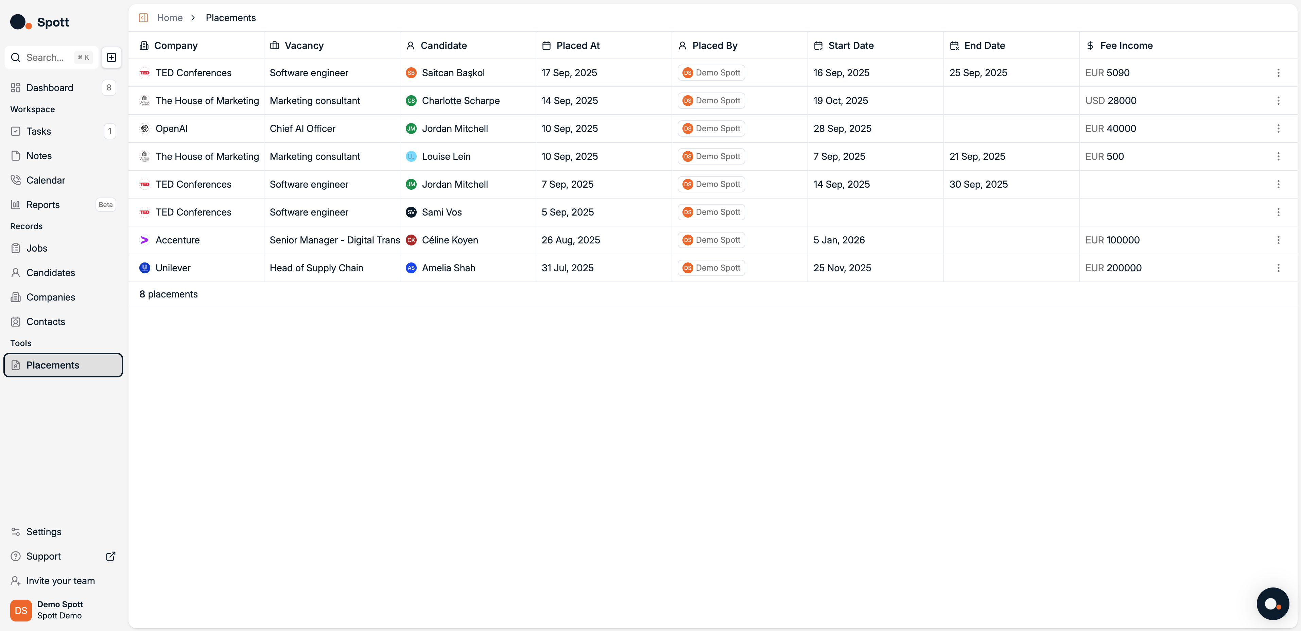Open row options for Charlotte Scharpe placement
The width and height of the screenshot is (1301, 631).
point(1278,101)
